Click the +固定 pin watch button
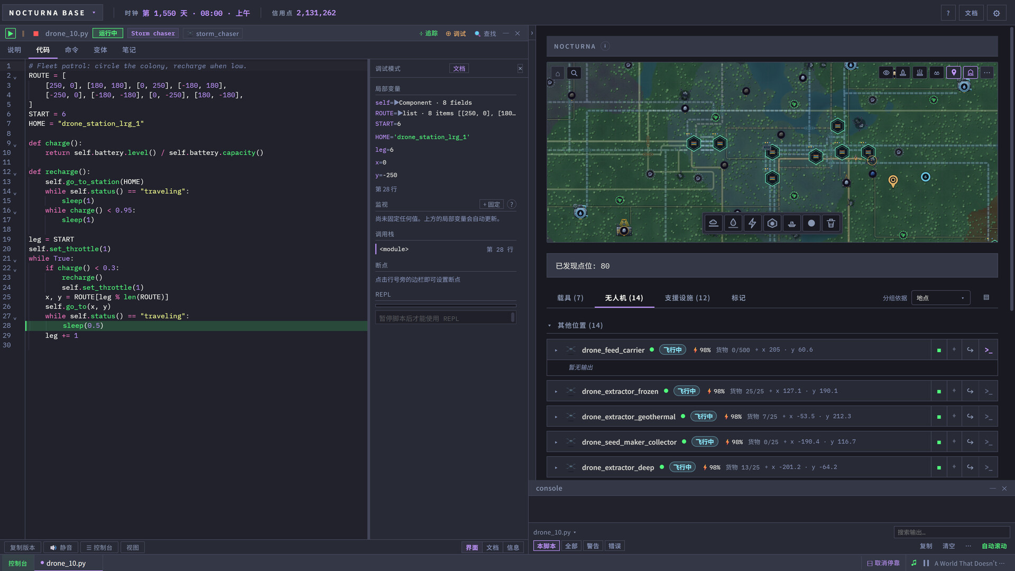Viewport: 1015px width, 571px height. [491, 204]
